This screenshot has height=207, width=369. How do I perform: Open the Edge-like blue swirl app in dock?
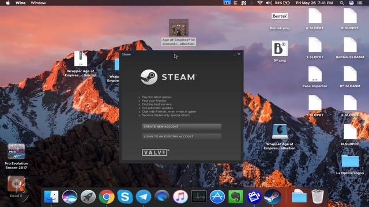(162, 197)
